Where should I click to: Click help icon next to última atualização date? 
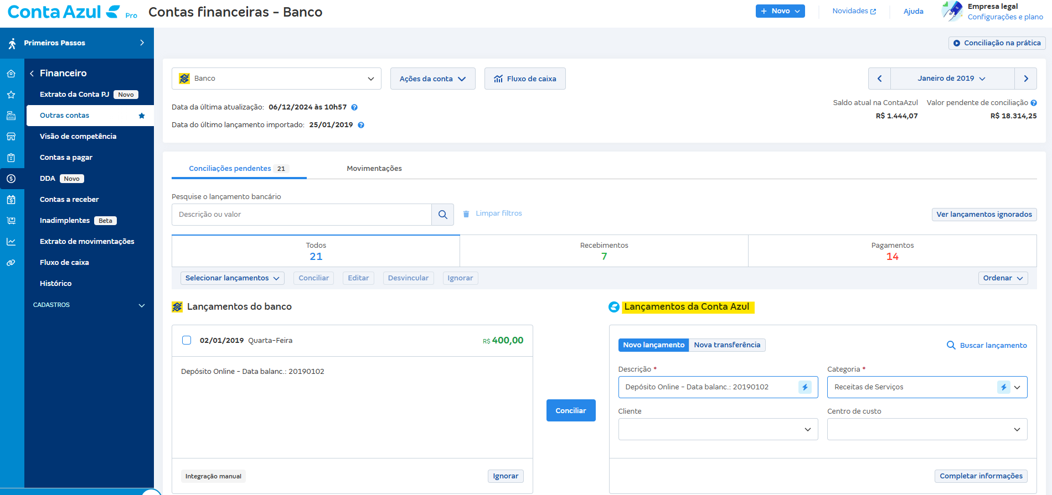coord(354,107)
